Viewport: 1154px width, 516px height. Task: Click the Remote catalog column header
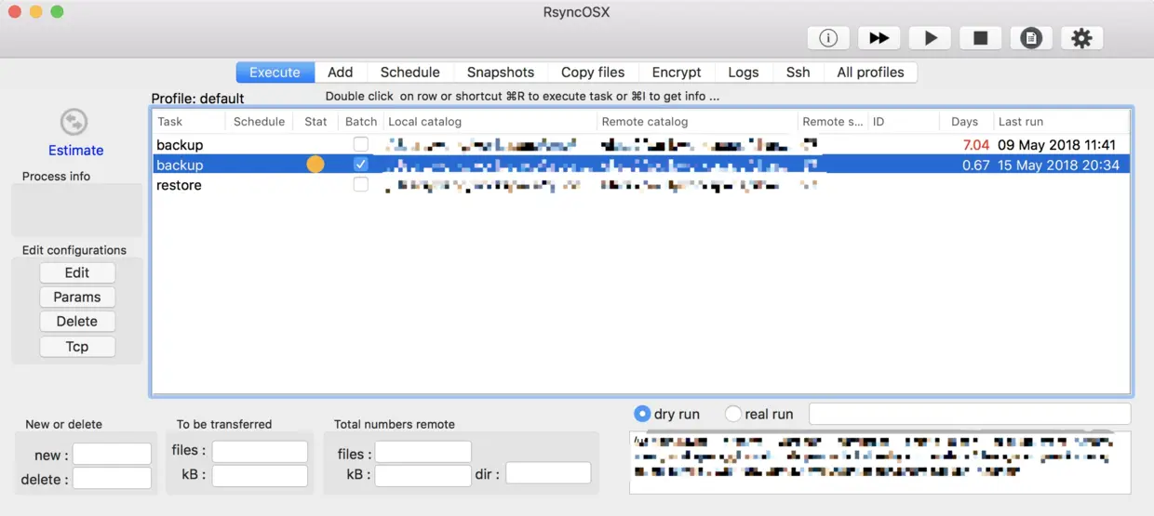click(697, 122)
